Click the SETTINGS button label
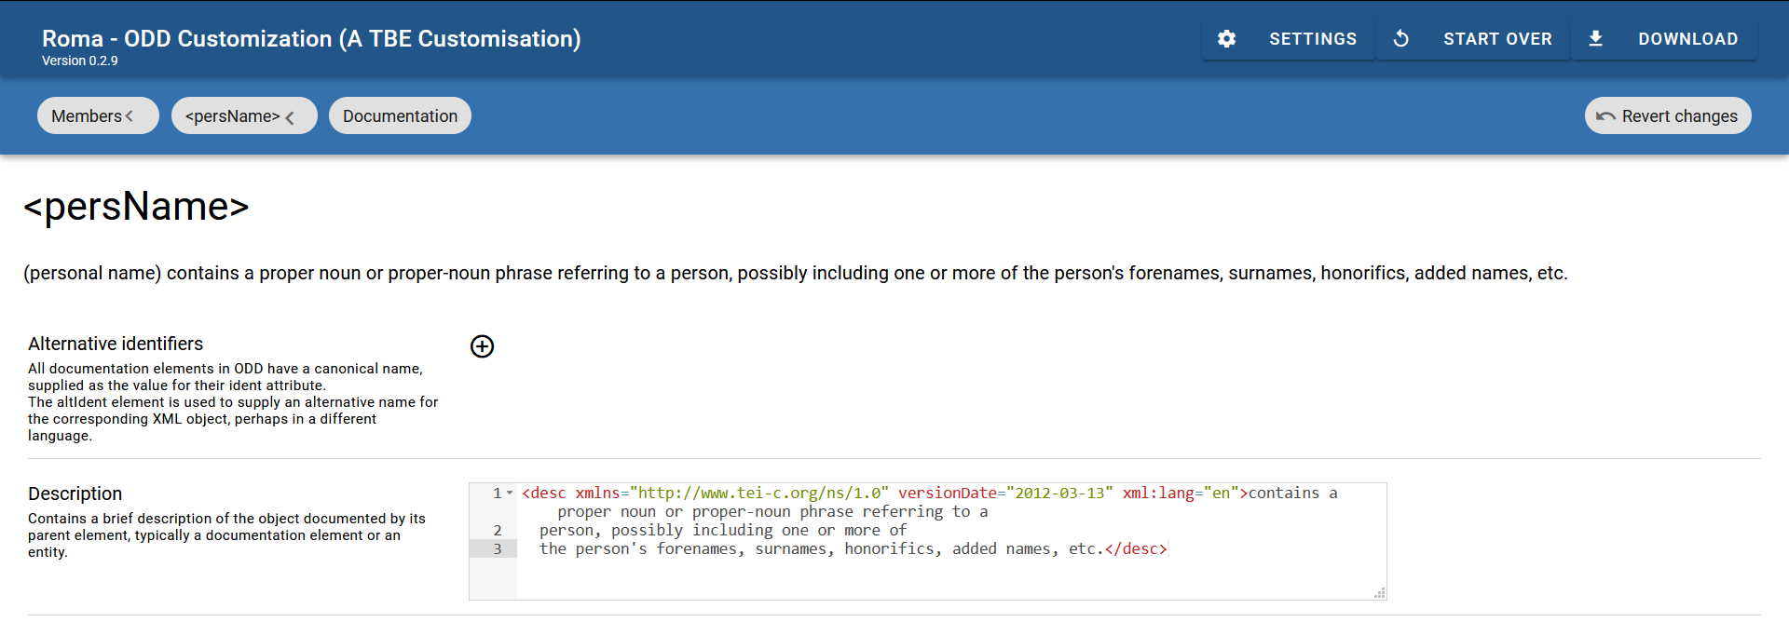This screenshot has height=622, width=1789. 1313,39
